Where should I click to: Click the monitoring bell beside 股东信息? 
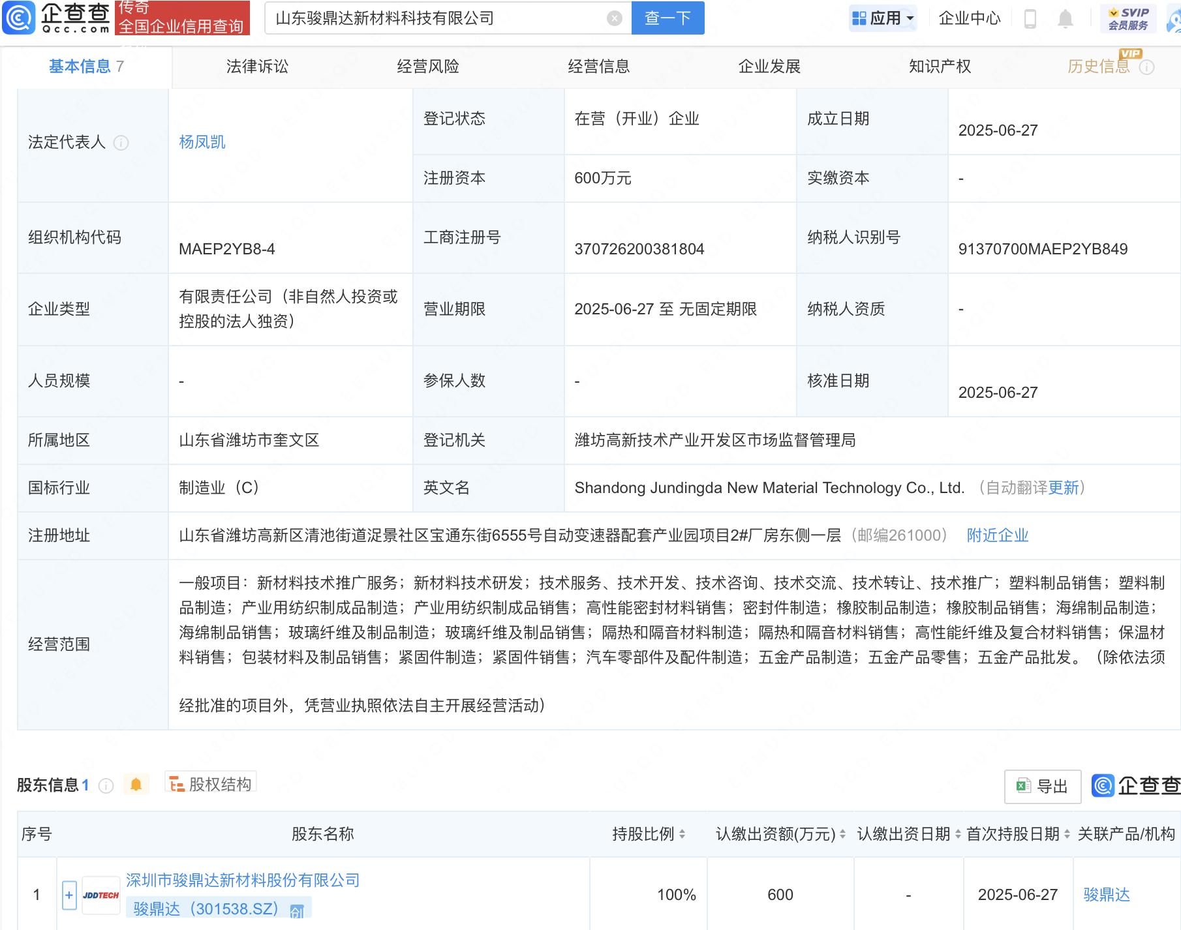pyautogui.click(x=136, y=785)
